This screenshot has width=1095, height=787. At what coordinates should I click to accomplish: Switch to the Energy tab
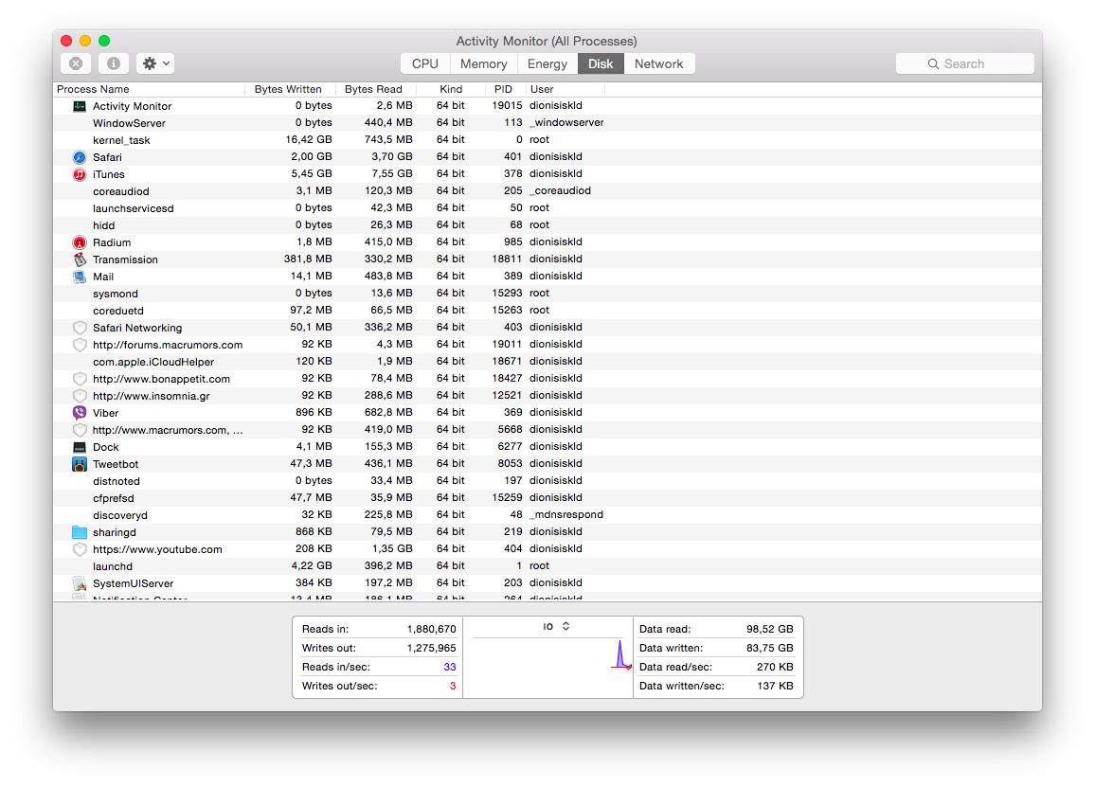pyautogui.click(x=547, y=63)
